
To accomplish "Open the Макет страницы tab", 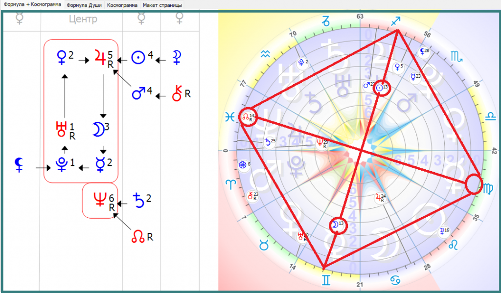I will (162, 5).
